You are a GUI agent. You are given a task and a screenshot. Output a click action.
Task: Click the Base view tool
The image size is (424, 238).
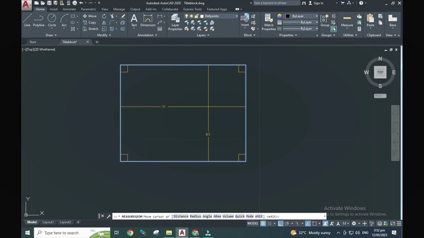393,21
